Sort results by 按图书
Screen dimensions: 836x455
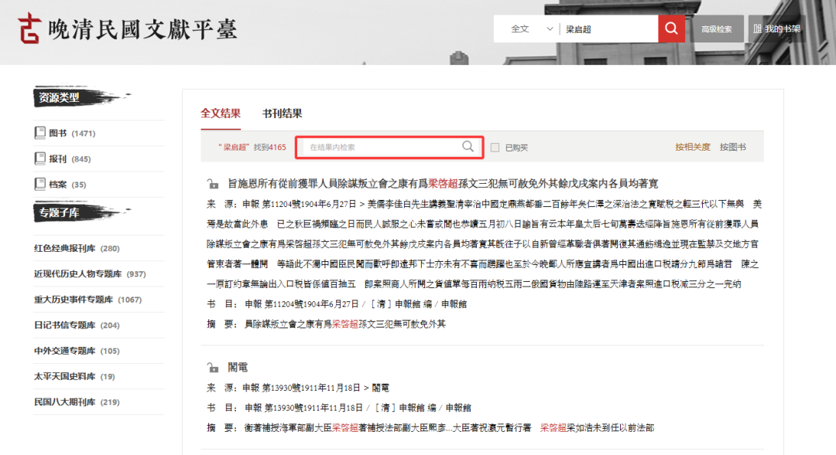[x=732, y=147]
